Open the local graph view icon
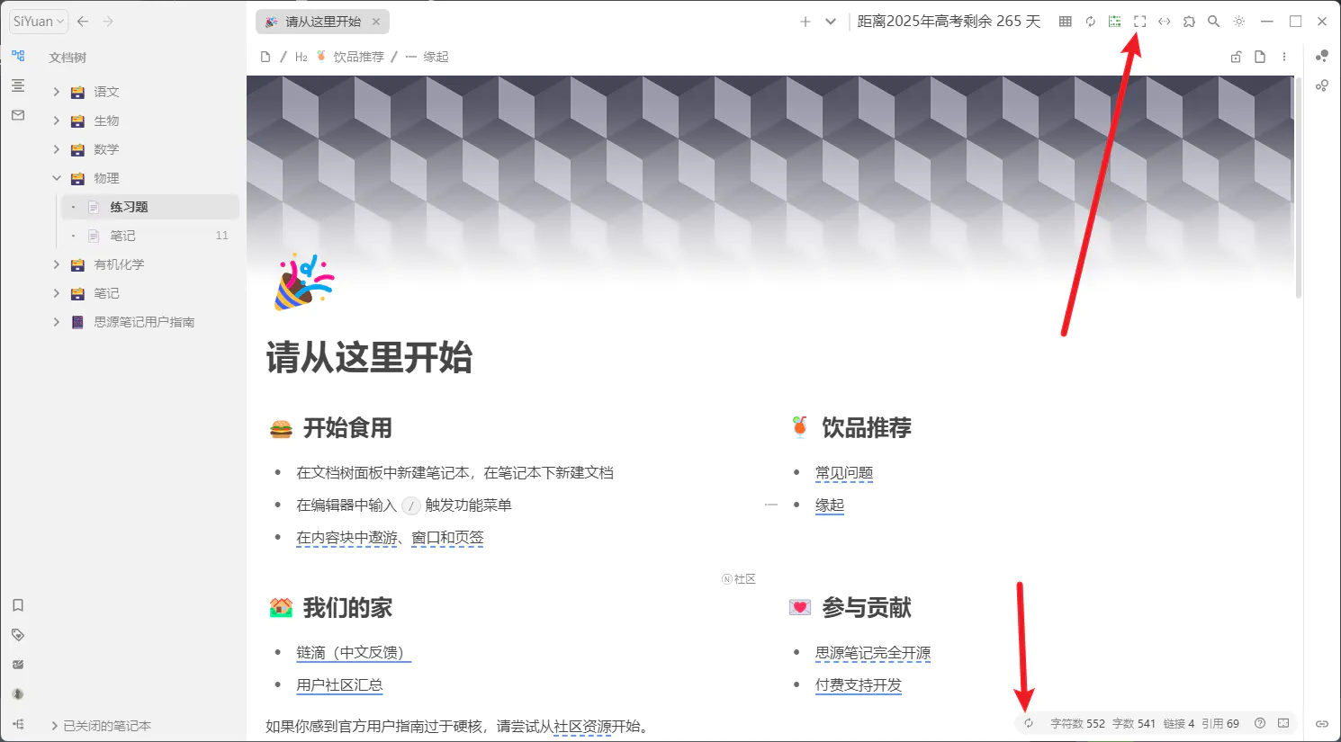This screenshot has width=1341, height=742. pyautogui.click(x=1322, y=85)
